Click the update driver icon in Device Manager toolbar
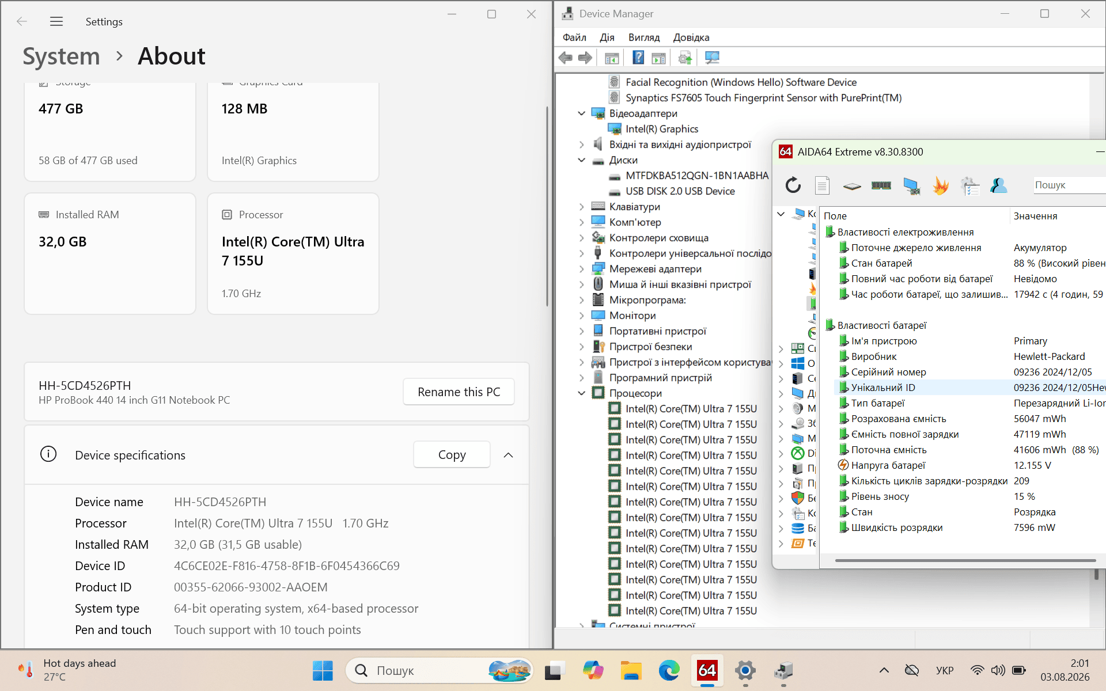 coord(685,58)
